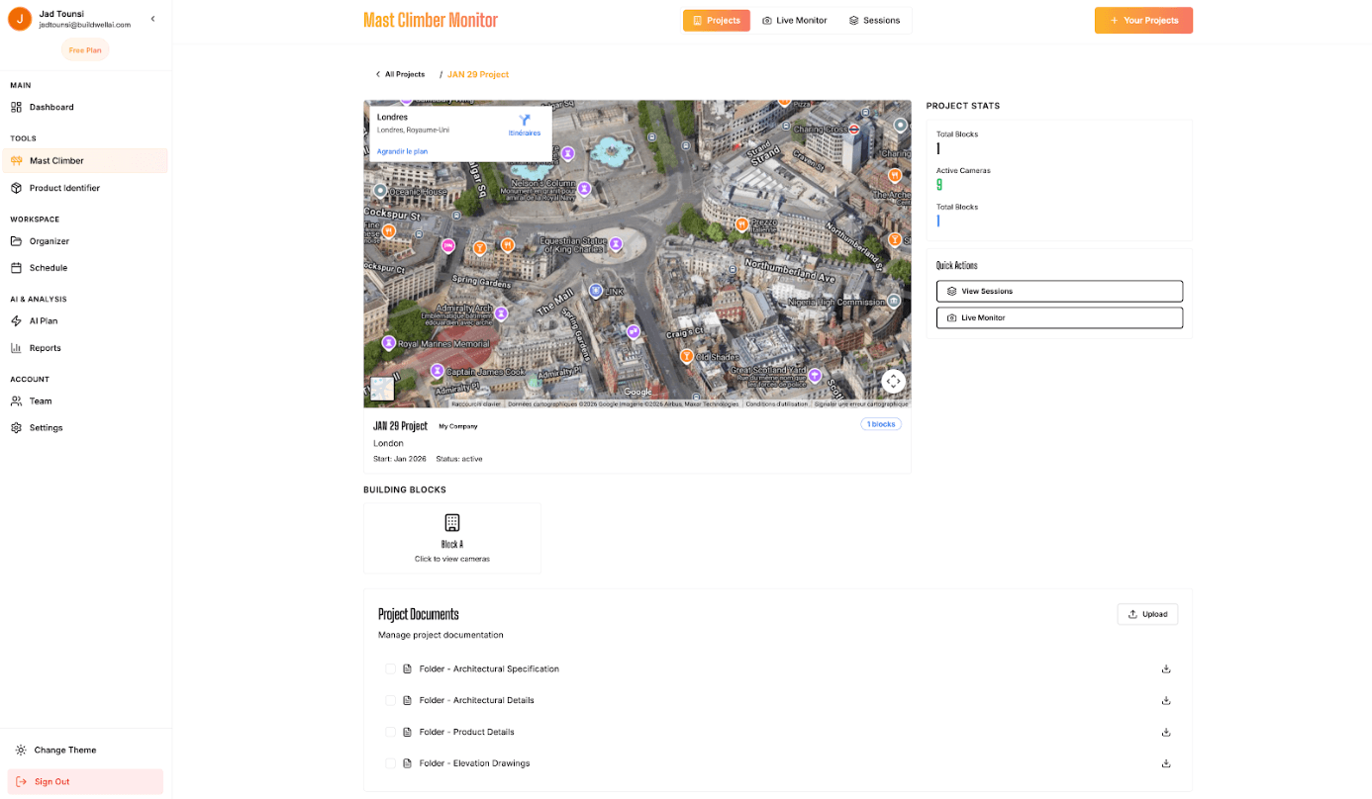Click the user avatar J
The height and width of the screenshot is (799, 1372).
click(20, 19)
